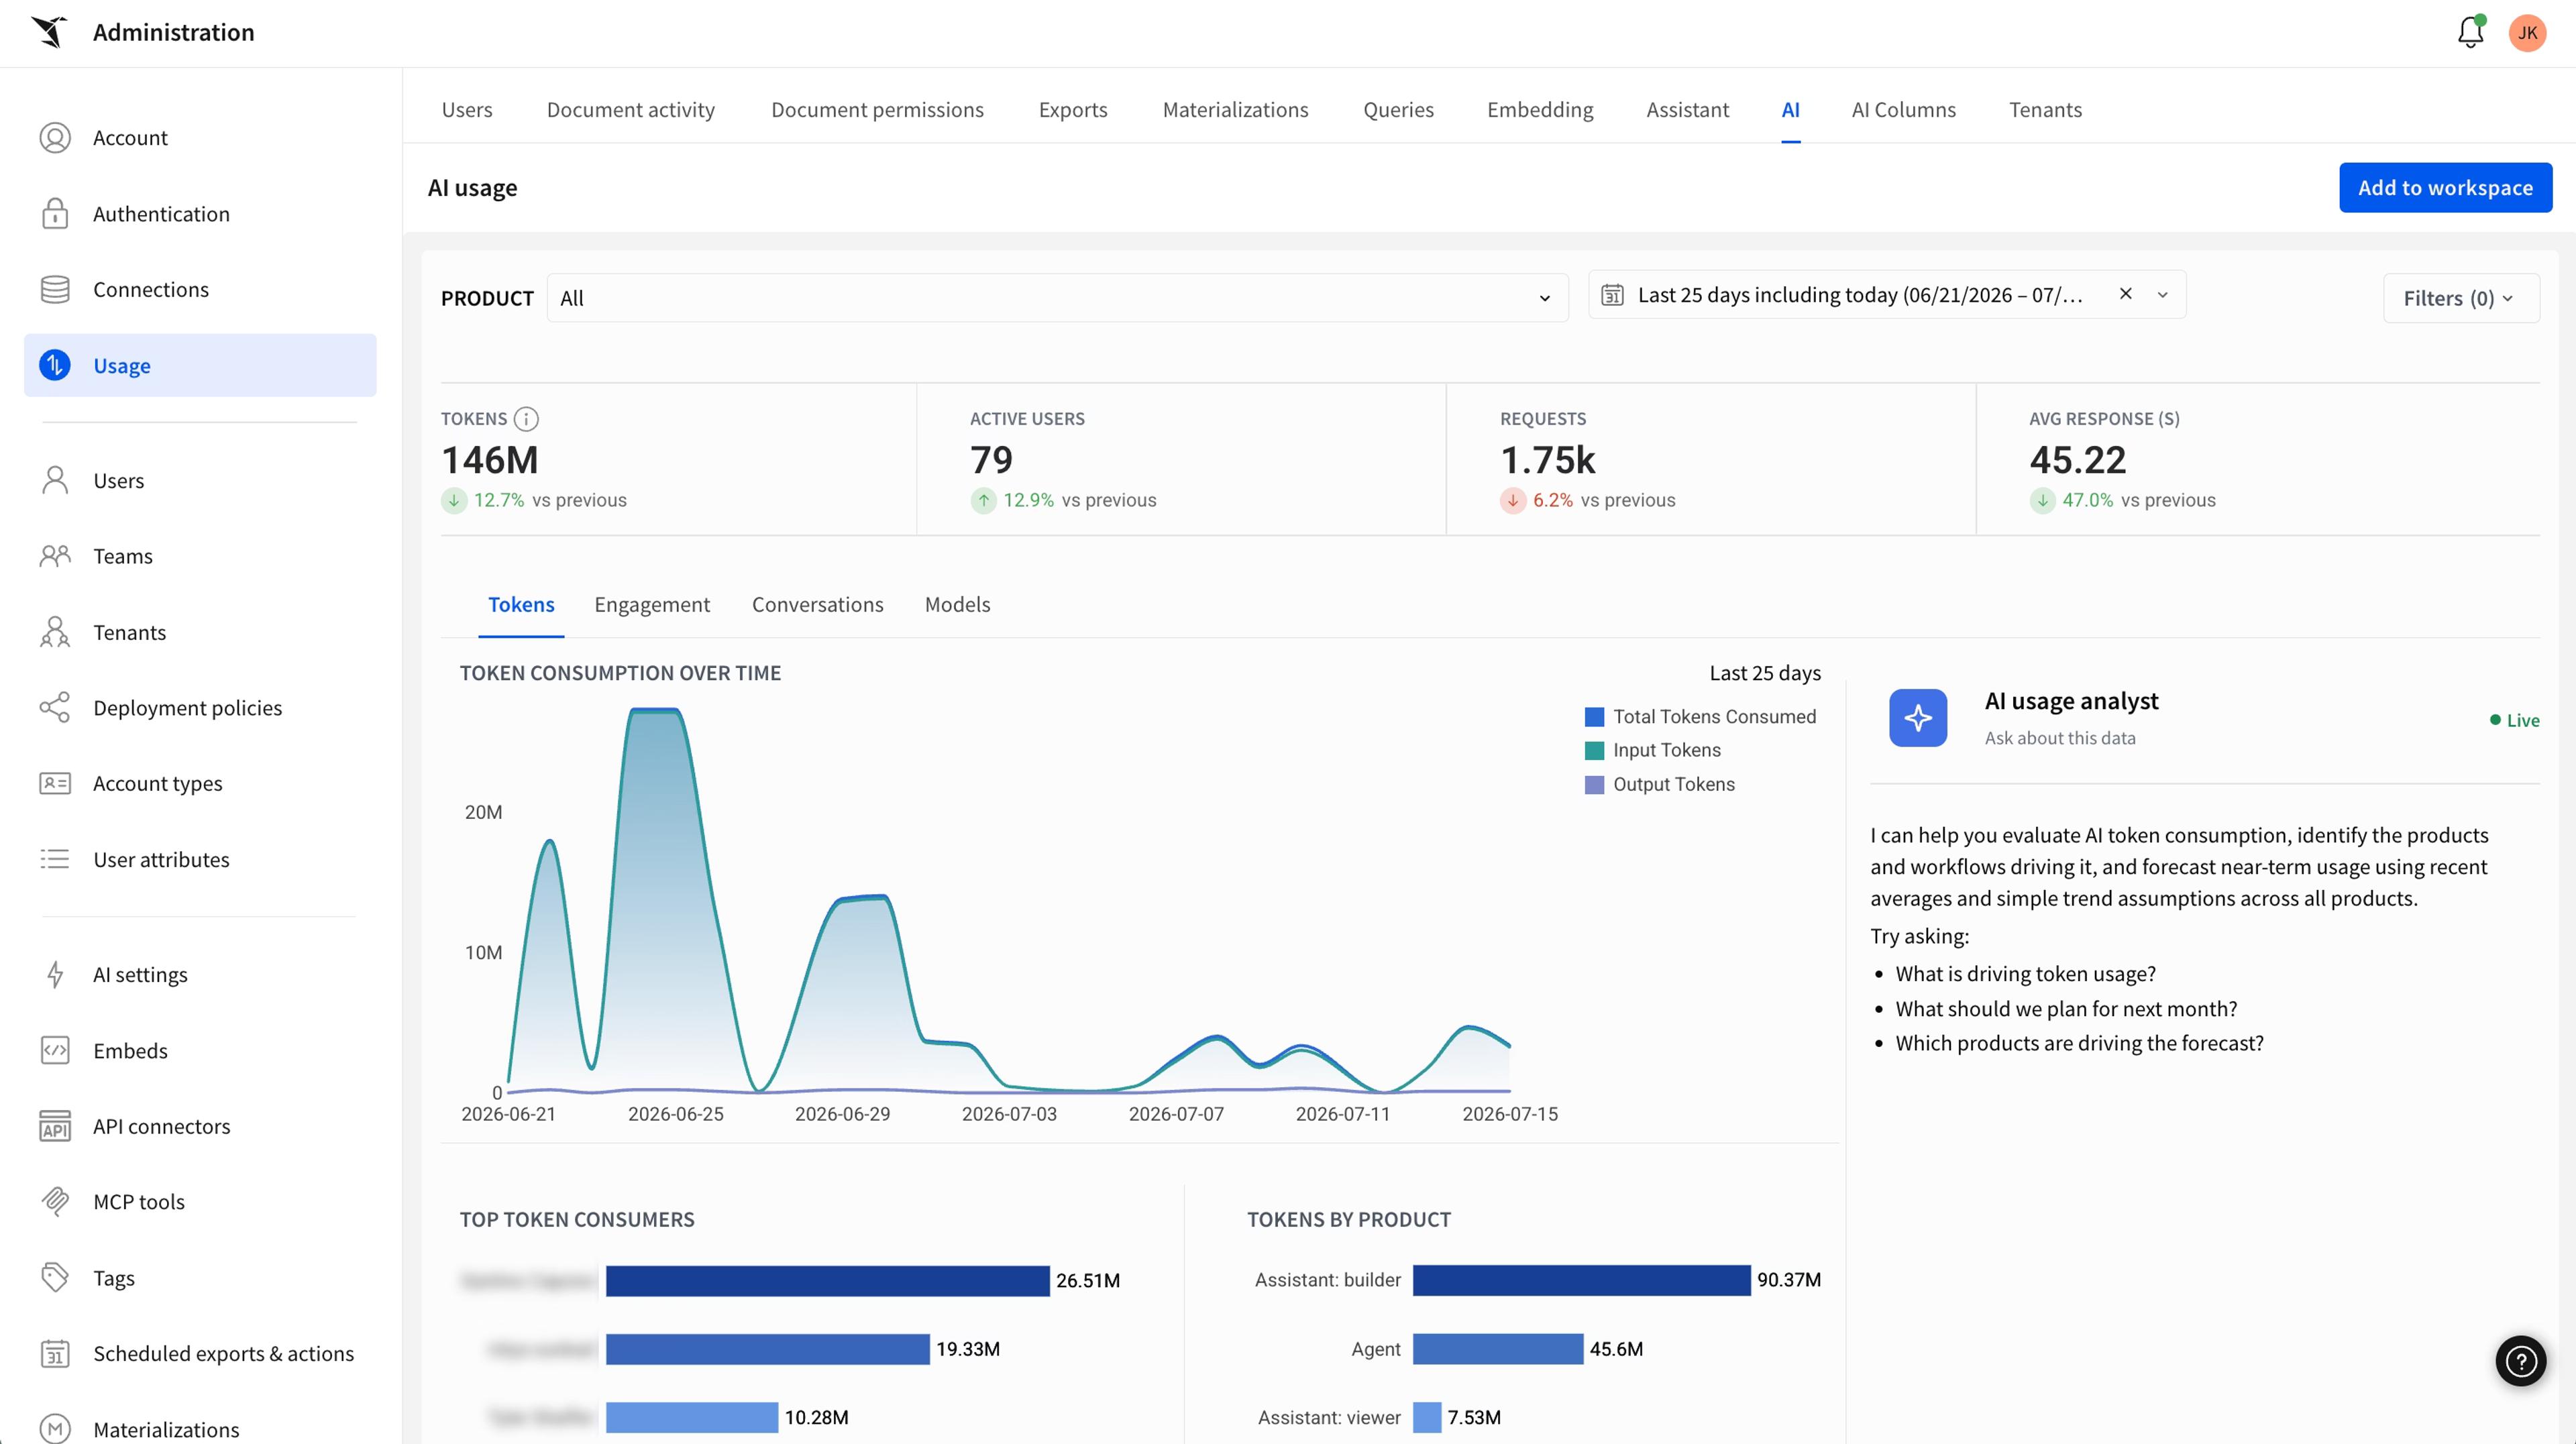
Task: Switch to the Engagement tab
Action: (x=652, y=604)
